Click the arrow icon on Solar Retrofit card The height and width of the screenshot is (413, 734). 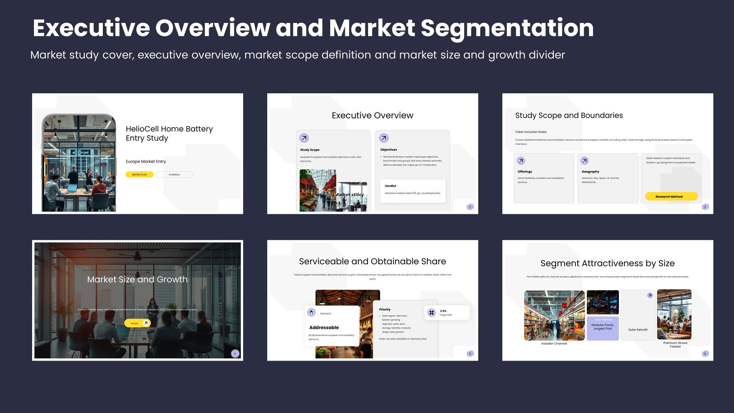tap(650, 295)
